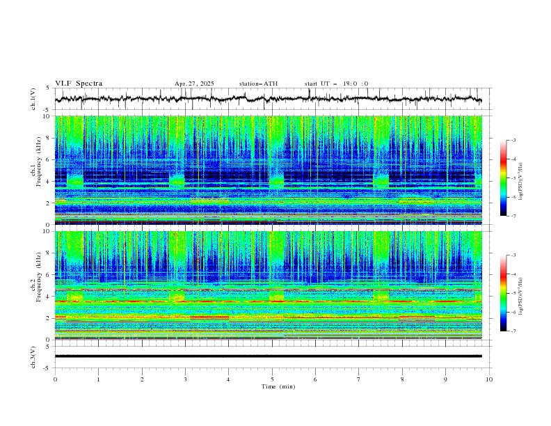551x426 pixels.
Task: Click the time axis tick label "1"
Action: 98,379
